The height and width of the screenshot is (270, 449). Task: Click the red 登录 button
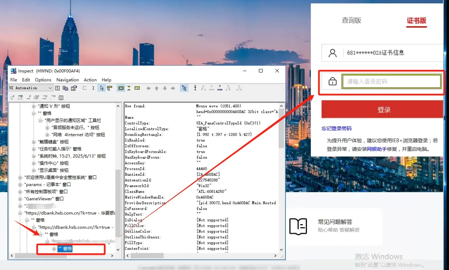[x=383, y=110]
